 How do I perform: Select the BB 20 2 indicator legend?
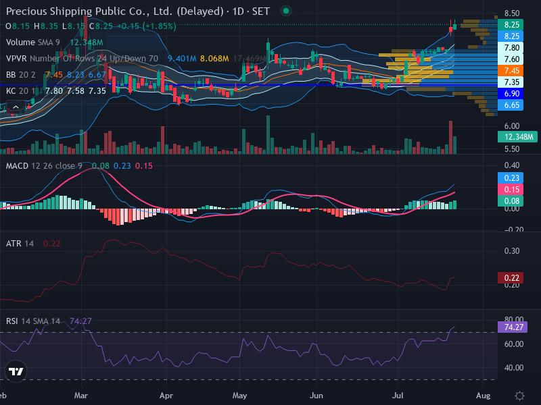(x=21, y=75)
